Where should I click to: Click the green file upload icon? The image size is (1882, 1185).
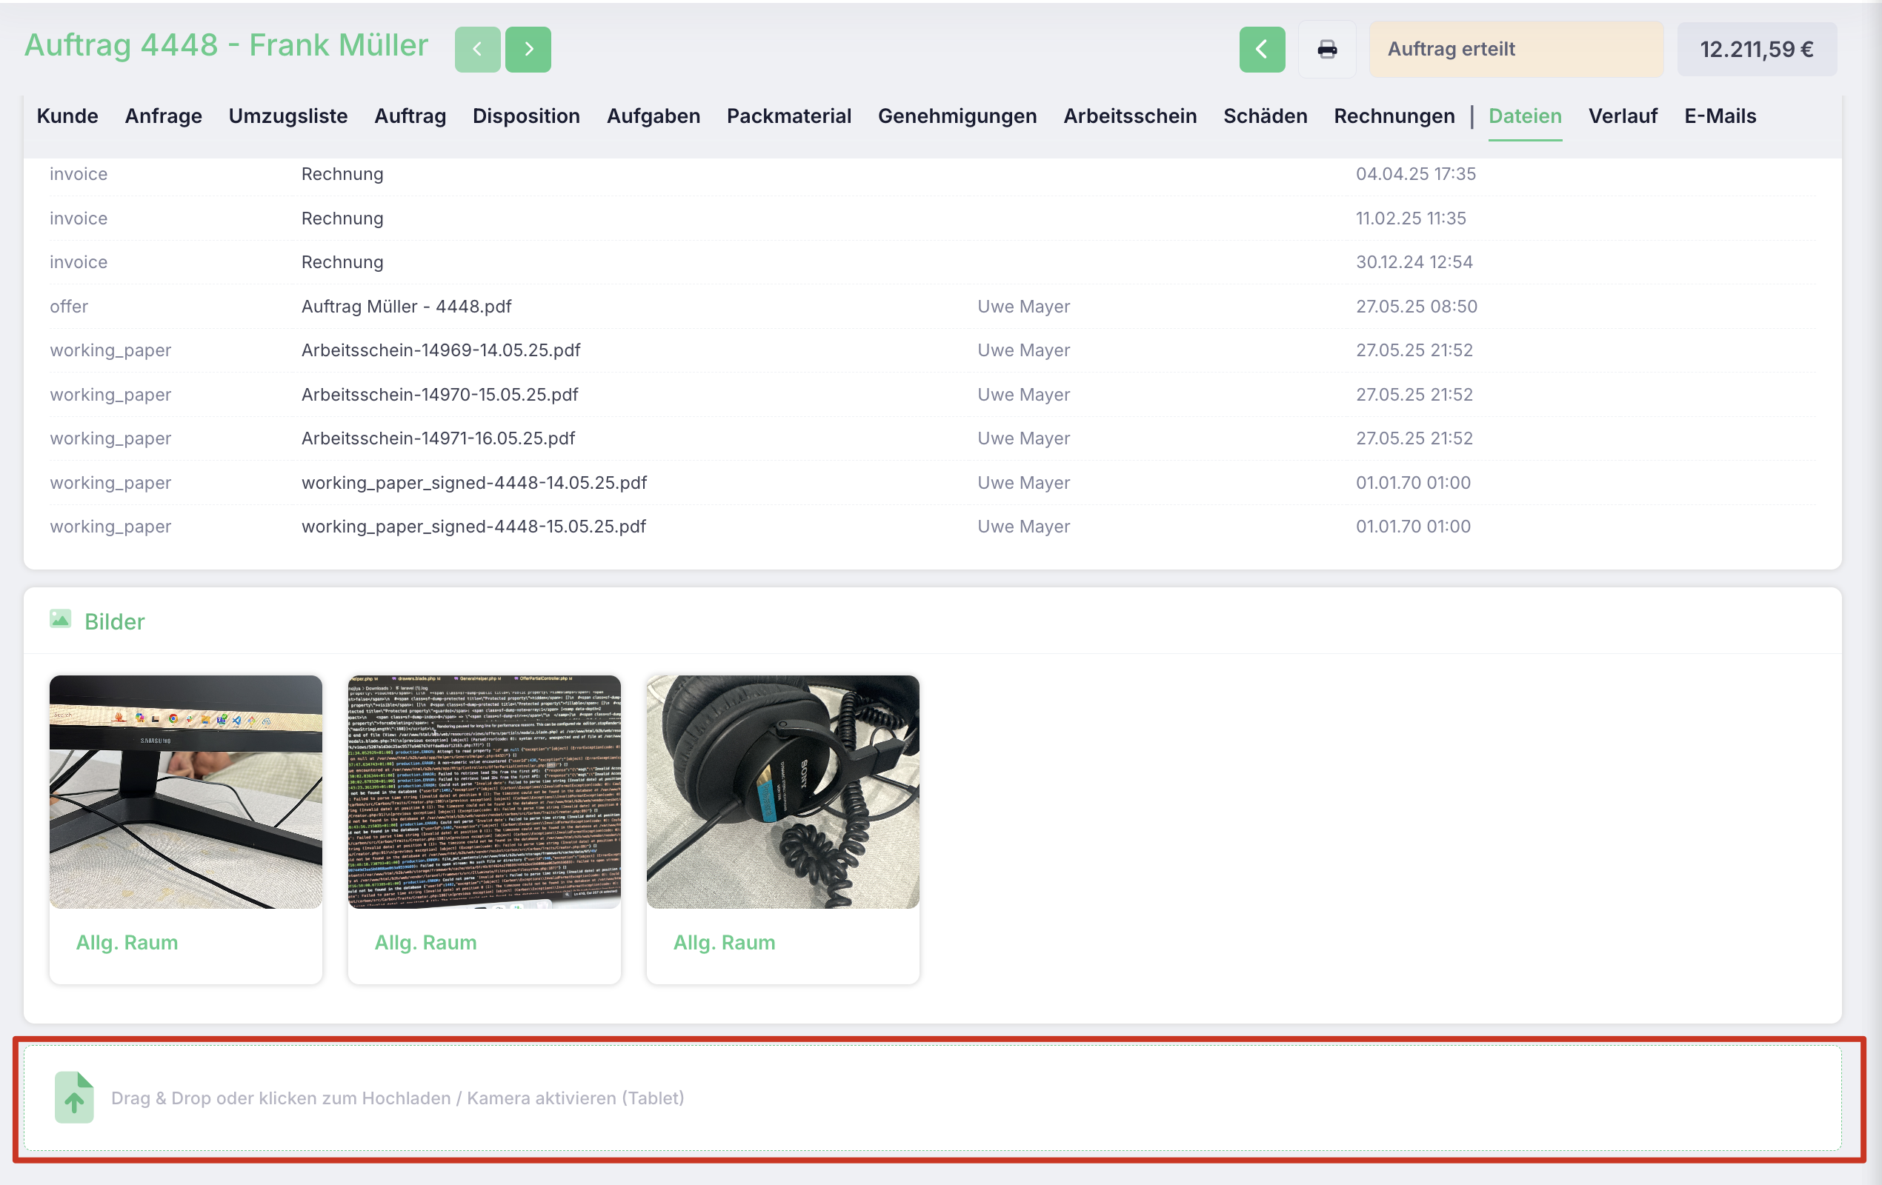click(x=74, y=1098)
